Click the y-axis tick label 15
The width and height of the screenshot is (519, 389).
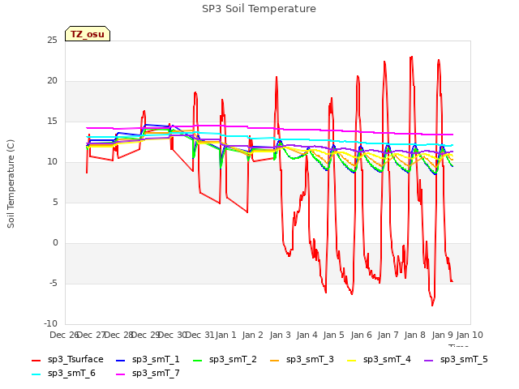(x=52, y=122)
